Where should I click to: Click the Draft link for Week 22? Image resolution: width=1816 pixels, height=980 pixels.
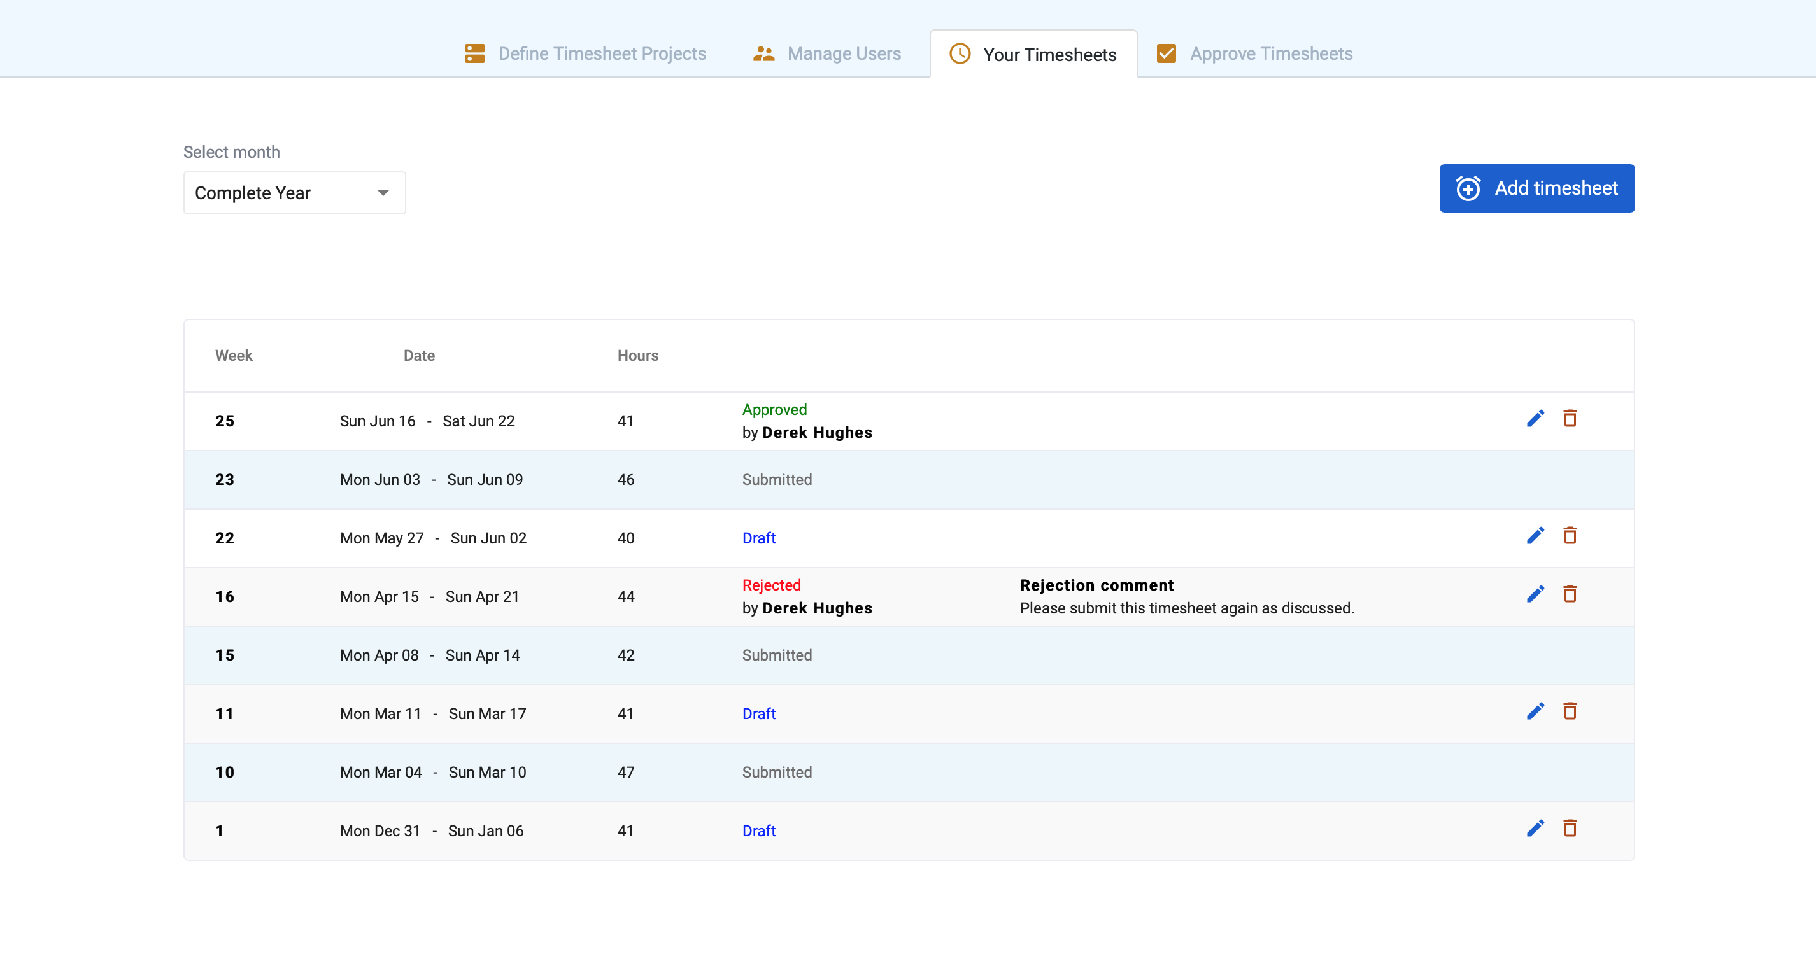(x=757, y=537)
